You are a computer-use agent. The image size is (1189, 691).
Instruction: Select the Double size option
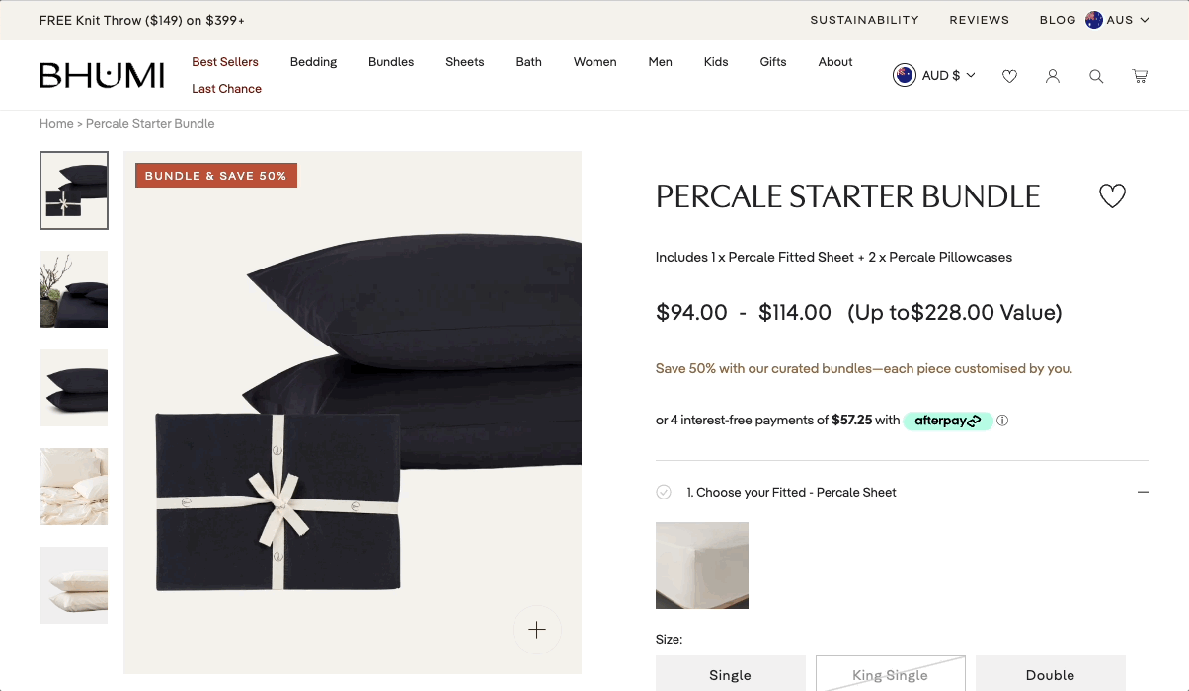1050,675
